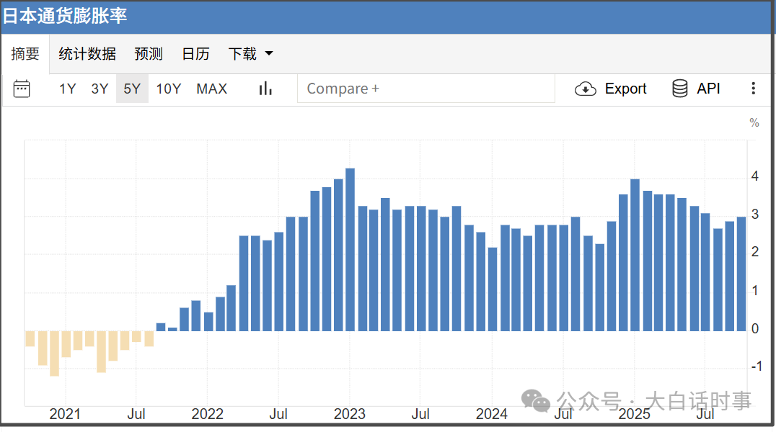
Task: Select the 3Y time range
Action: point(100,89)
